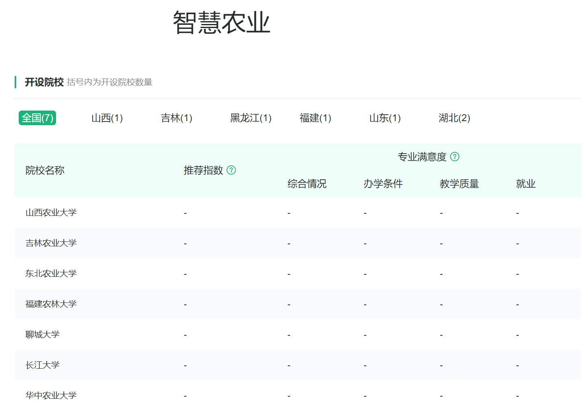The height and width of the screenshot is (415, 584).
Task: Open the 东北农业大学 page
Action: pyautogui.click(x=51, y=273)
